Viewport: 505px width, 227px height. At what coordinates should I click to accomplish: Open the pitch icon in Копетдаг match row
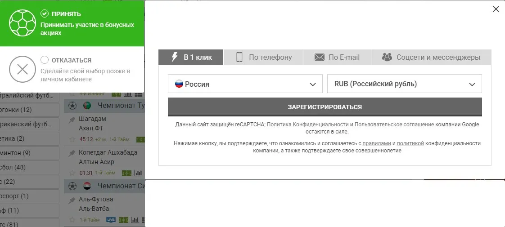126,174
